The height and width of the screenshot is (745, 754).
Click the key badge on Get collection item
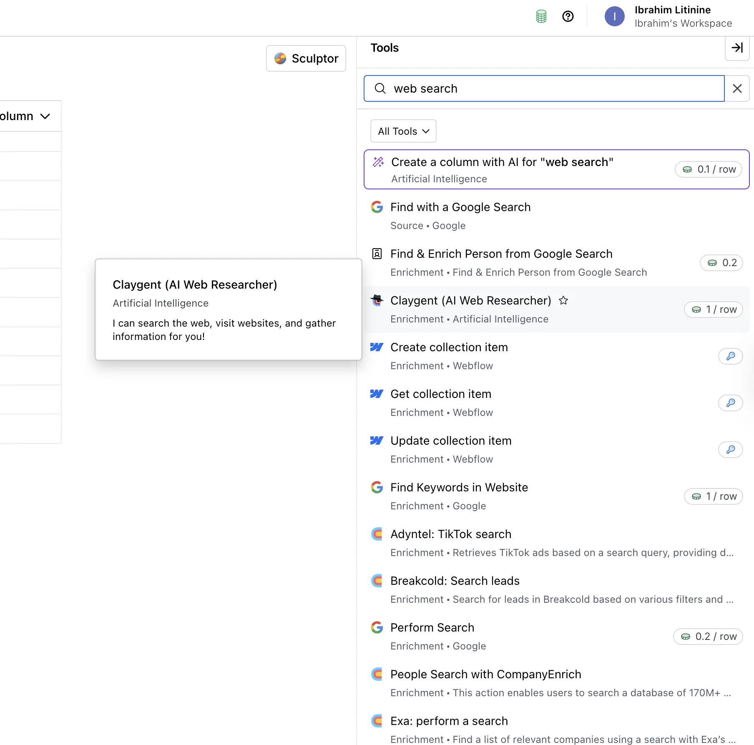pyautogui.click(x=731, y=403)
